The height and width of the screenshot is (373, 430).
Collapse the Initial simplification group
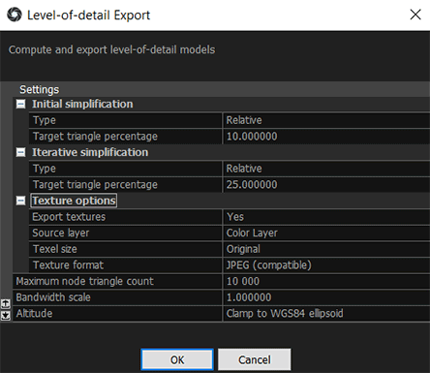[20, 104]
